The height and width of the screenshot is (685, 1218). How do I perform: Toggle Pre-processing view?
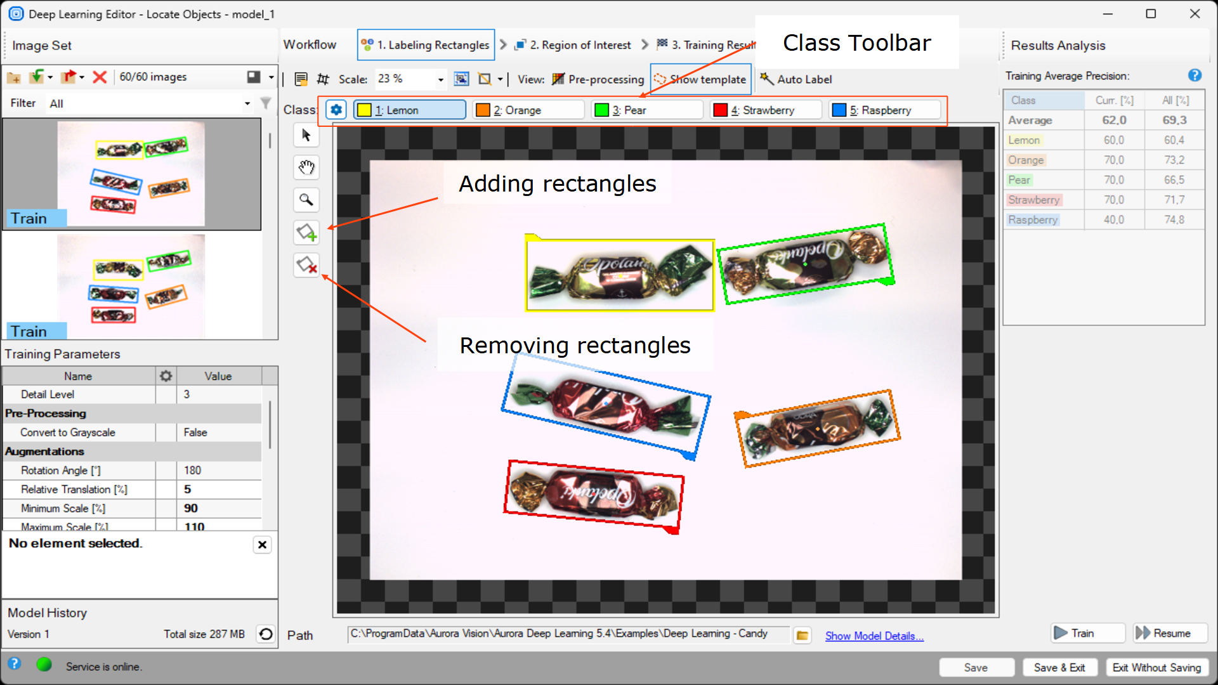(598, 79)
